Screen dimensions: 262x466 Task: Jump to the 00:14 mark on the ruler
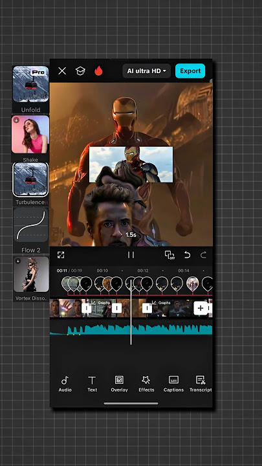184,271
